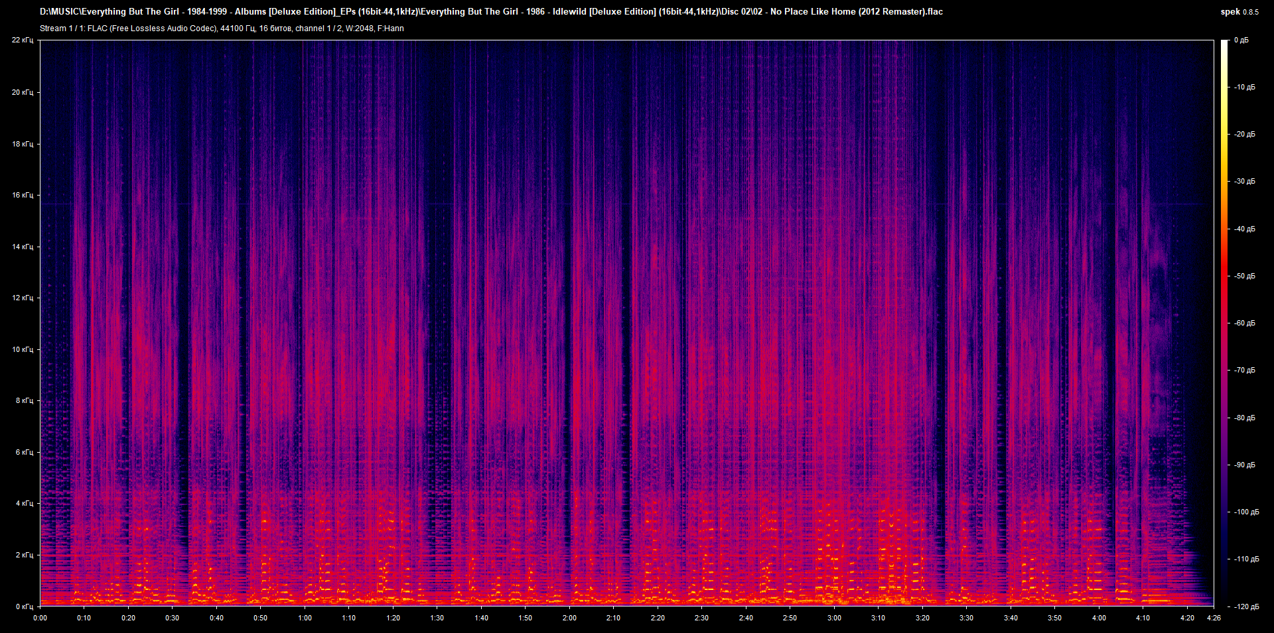1274x633 pixels.
Task: Click the spectrogram plot area
Action: 627,323
